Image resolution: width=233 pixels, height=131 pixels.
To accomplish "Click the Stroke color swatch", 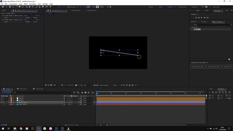I will (x=98, y=7).
